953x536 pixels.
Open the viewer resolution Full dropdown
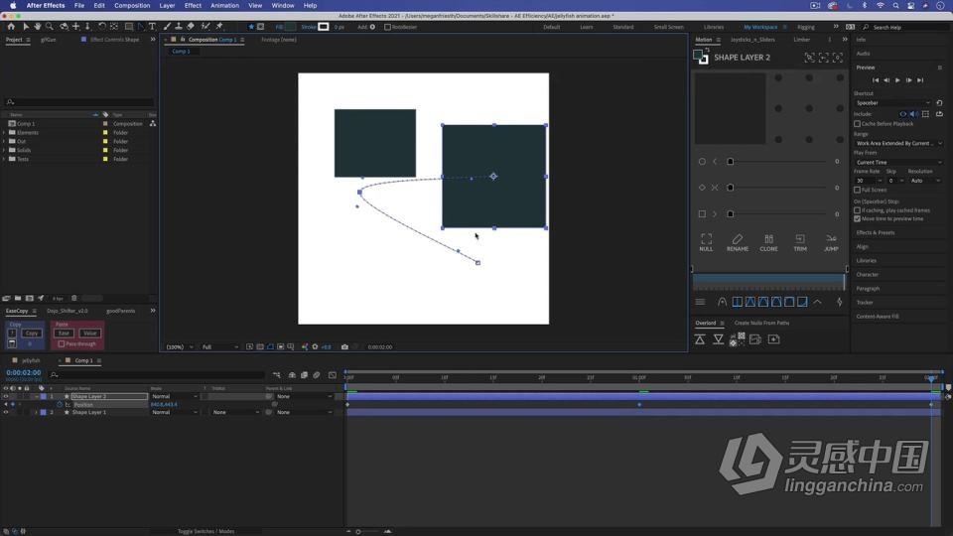click(219, 347)
